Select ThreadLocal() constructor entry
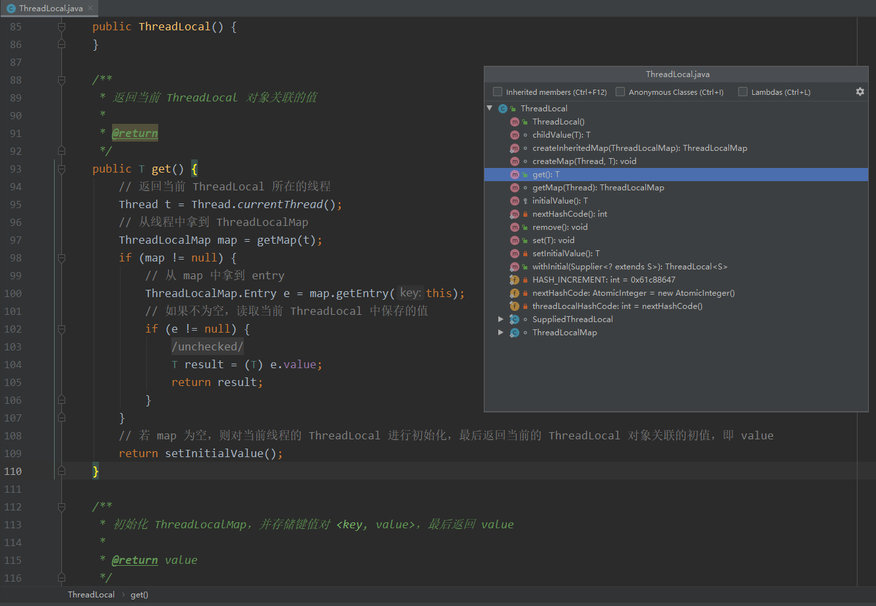 coord(676,122)
